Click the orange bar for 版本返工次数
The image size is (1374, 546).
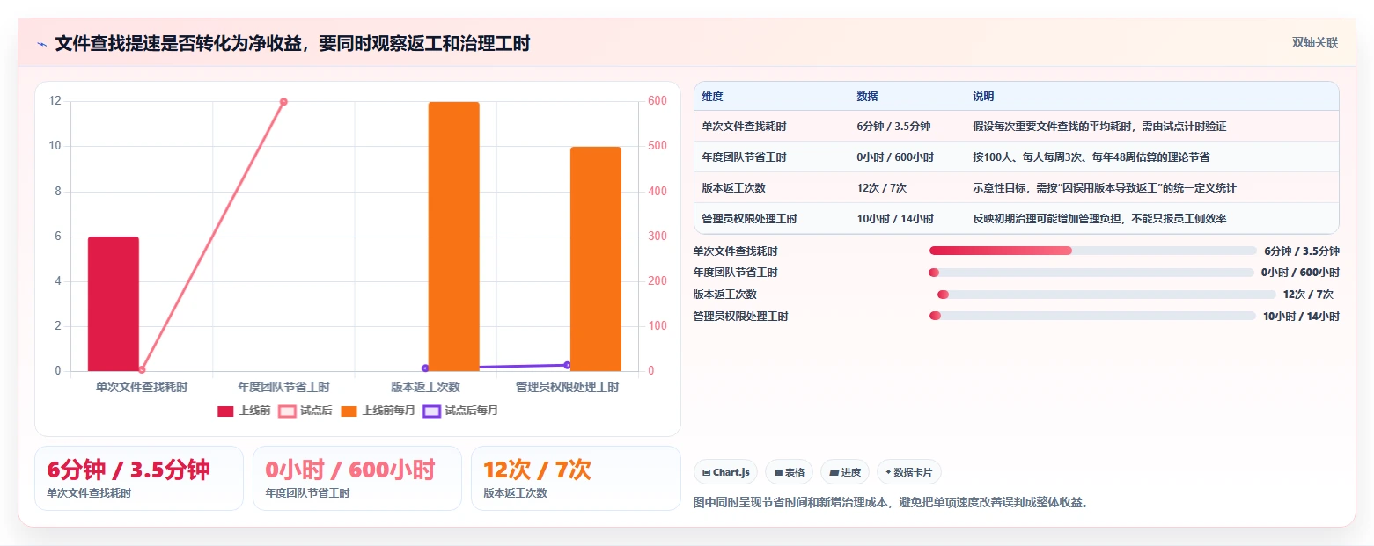point(454,237)
